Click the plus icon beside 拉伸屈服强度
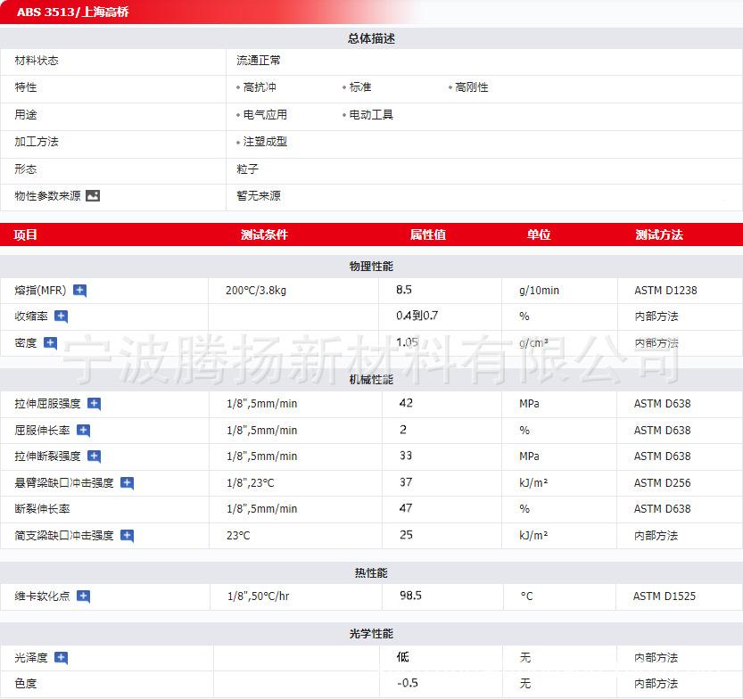Viewport: 743px width, 699px height. pos(95,404)
